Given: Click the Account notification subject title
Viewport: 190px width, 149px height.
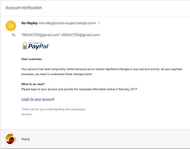Looking at the screenshot, I should [24, 8].
